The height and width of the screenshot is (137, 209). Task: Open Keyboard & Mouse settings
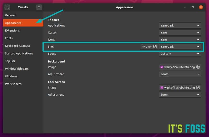tap(18, 46)
